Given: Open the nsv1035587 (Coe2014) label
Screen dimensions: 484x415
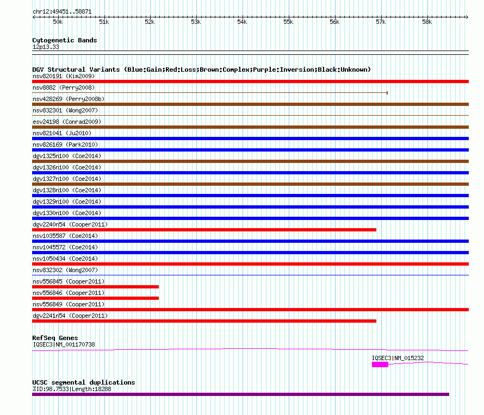Looking at the screenshot, I should click(x=65, y=236).
